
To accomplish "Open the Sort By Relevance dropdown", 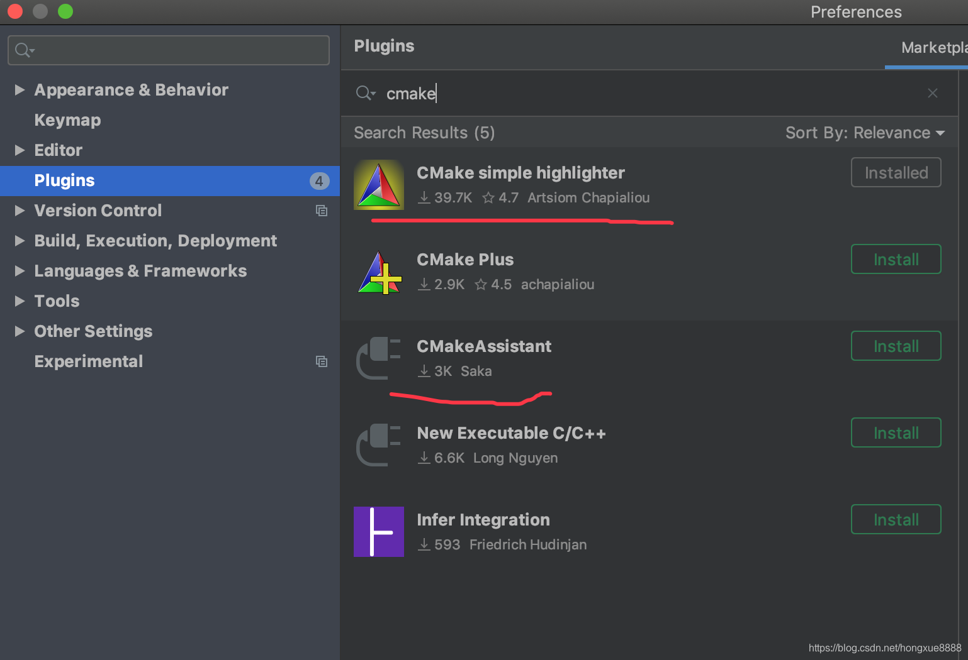I will click(865, 133).
